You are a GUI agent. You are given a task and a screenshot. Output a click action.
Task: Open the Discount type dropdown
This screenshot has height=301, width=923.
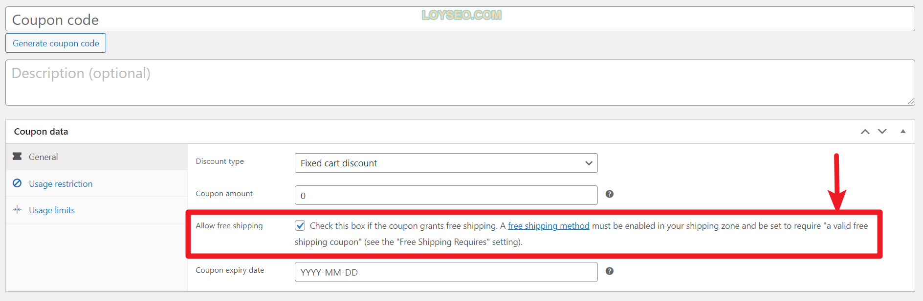pos(446,163)
